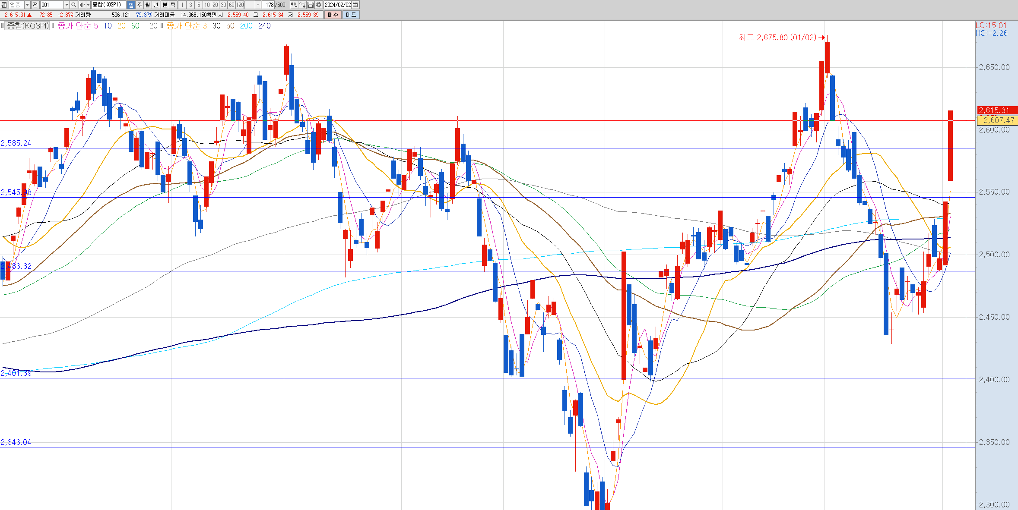This screenshot has width=1018, height=510.
Task: Click the 매도 sell button
Action: click(x=351, y=15)
